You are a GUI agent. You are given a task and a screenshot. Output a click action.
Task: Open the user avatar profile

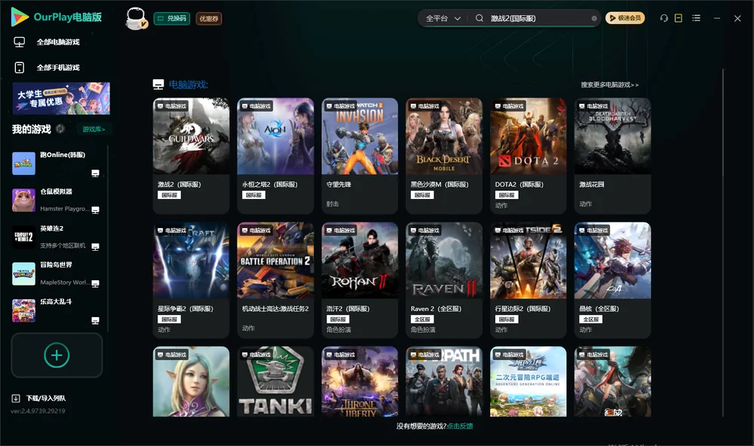click(136, 18)
